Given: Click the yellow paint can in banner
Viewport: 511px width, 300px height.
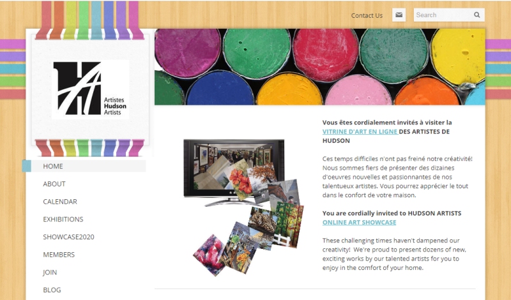Looking at the screenshot, I should [459, 56].
